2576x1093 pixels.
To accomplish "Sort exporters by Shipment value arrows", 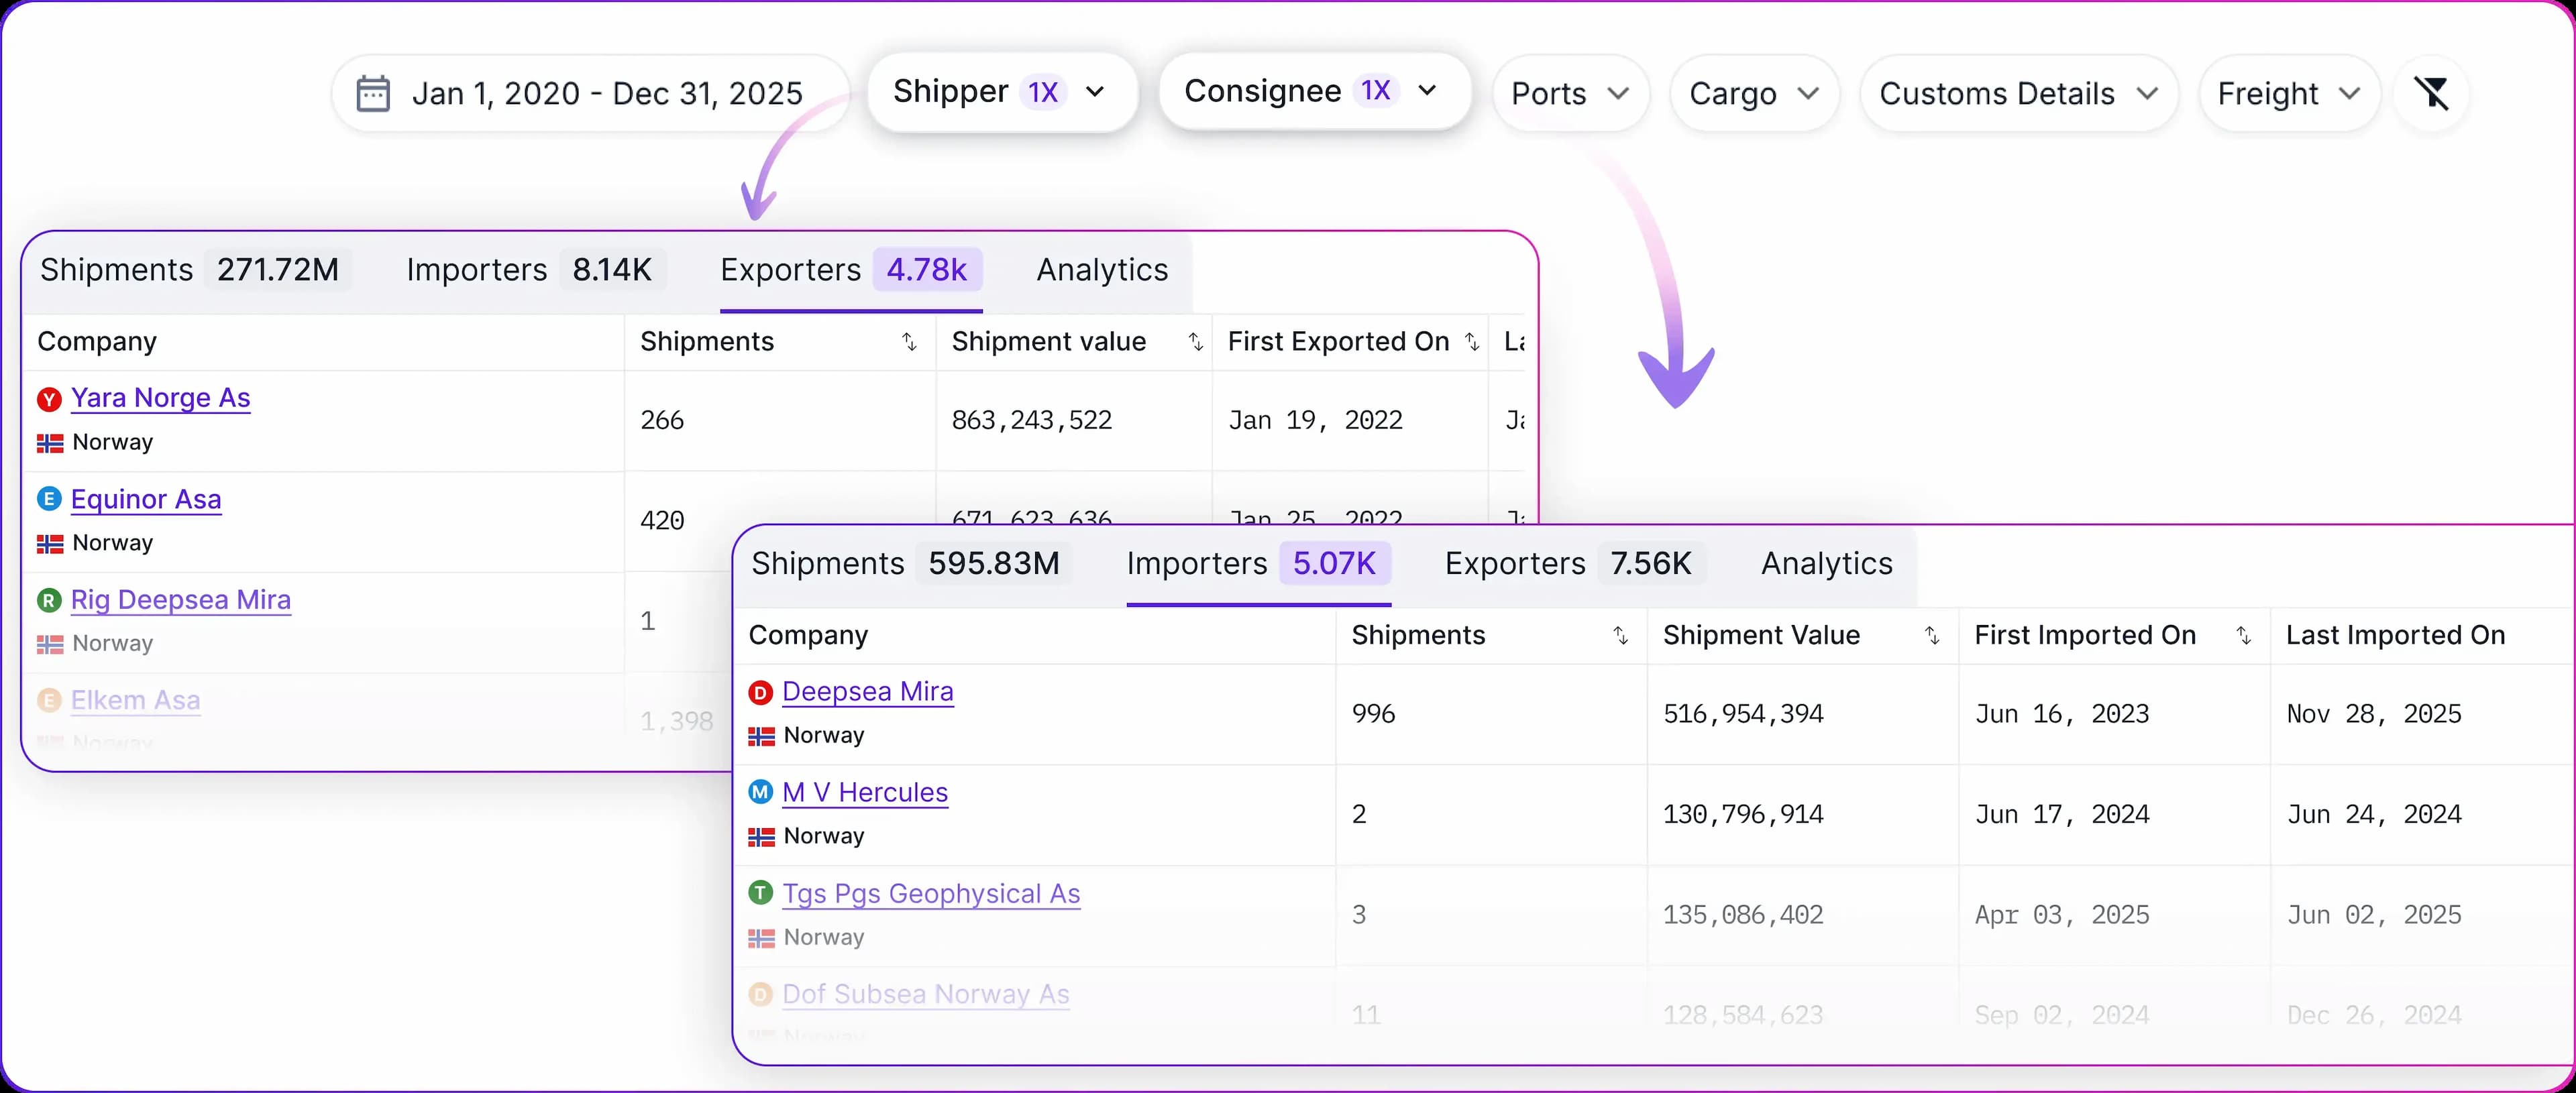I will point(1195,342).
